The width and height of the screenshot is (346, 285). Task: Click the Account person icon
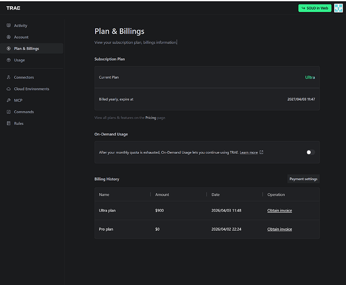click(x=9, y=37)
